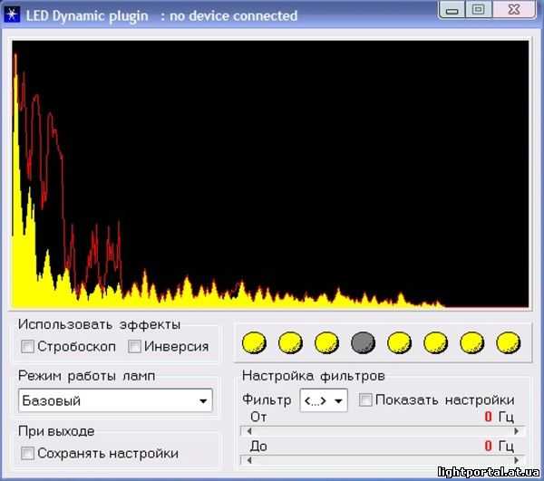This screenshot has width=544, height=481.
Task: Click the third yellow lamp indicator
Action: click(326, 342)
